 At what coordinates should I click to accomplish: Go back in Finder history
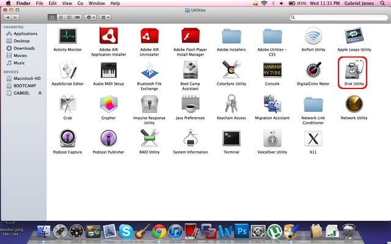point(7,17)
